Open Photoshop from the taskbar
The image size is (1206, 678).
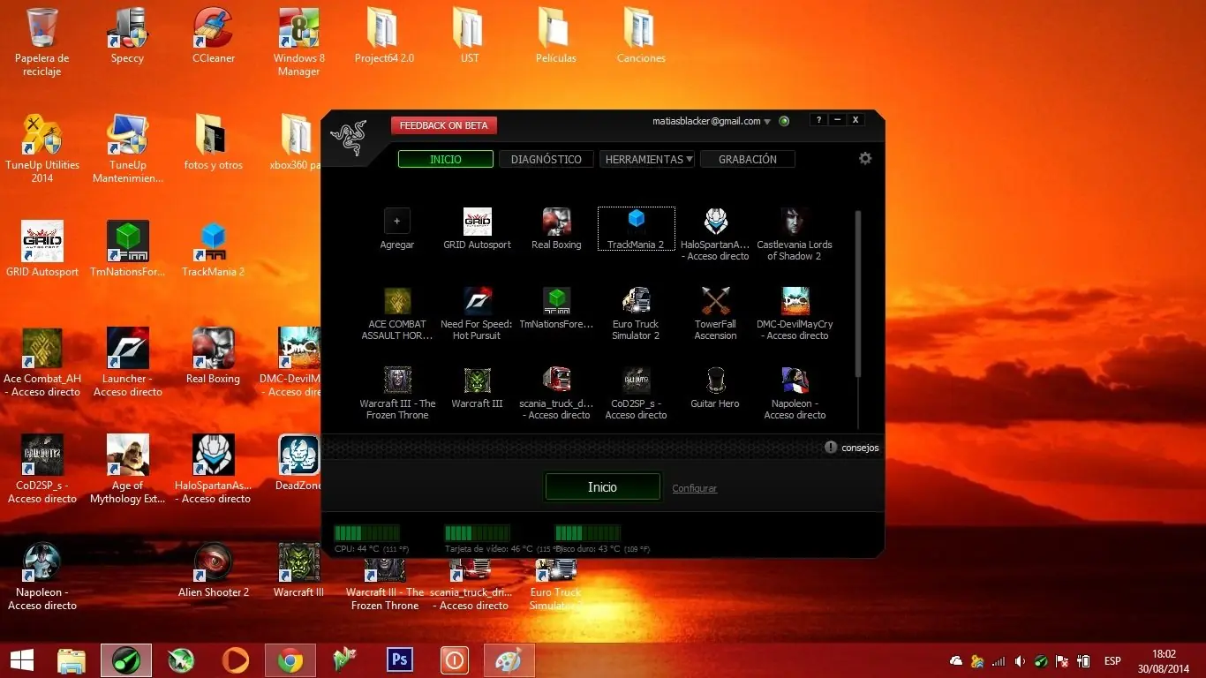[400, 660]
